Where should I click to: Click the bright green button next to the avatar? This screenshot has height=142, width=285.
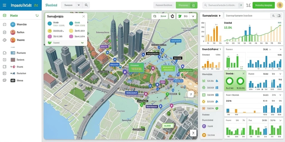264,5
